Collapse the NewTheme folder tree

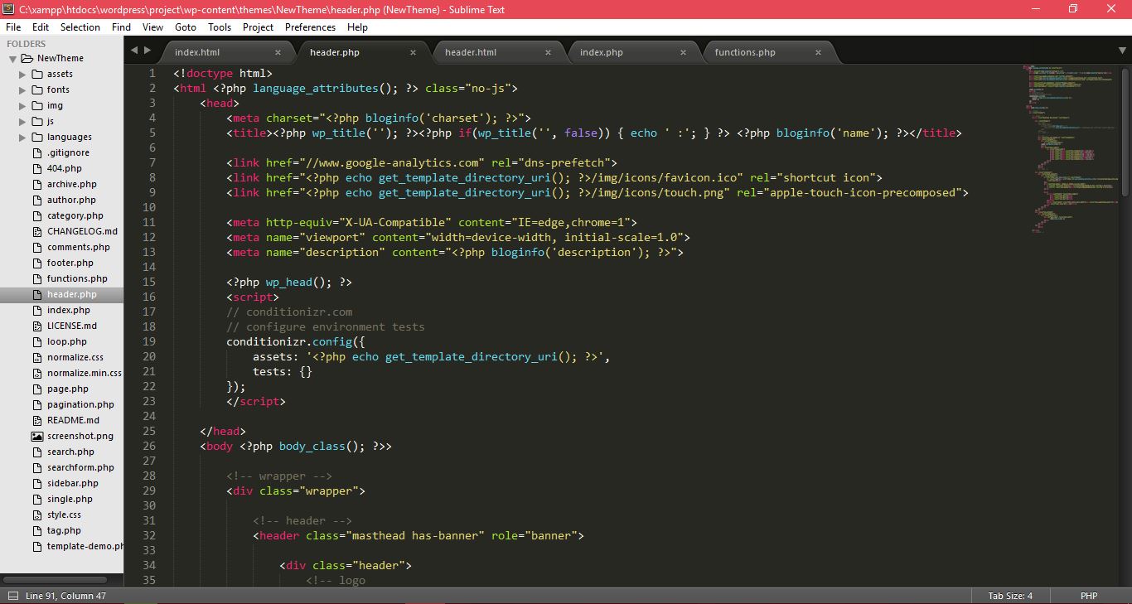(x=13, y=58)
